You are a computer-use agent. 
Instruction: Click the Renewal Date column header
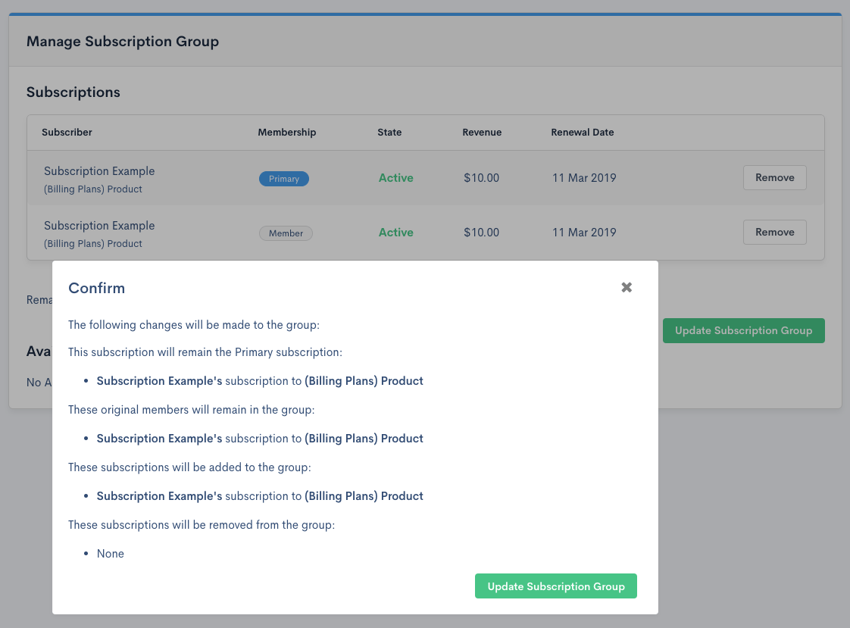(582, 132)
